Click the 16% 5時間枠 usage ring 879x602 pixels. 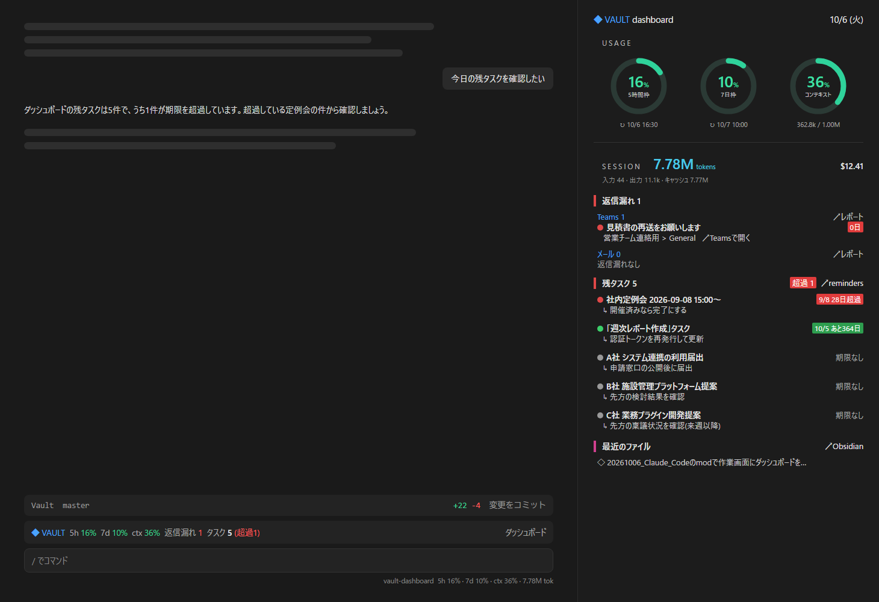pyautogui.click(x=639, y=86)
